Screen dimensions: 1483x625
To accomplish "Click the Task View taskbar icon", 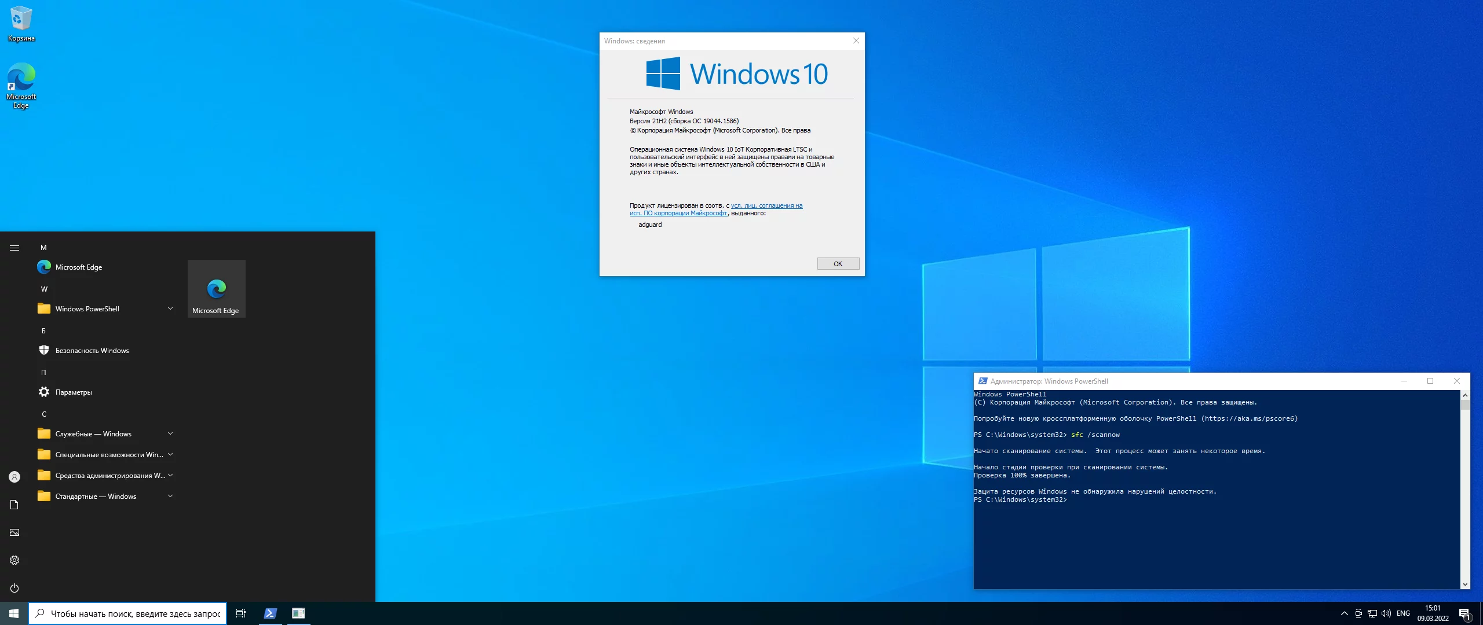I will click(x=241, y=613).
